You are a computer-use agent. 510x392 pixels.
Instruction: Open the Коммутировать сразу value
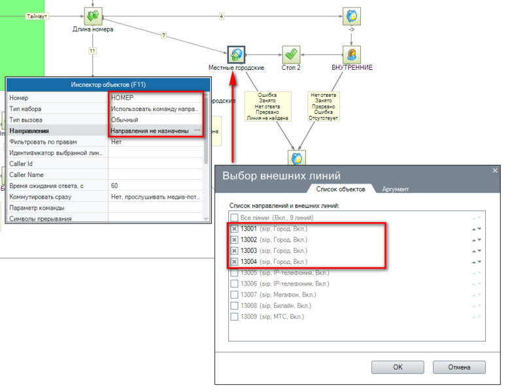click(156, 197)
